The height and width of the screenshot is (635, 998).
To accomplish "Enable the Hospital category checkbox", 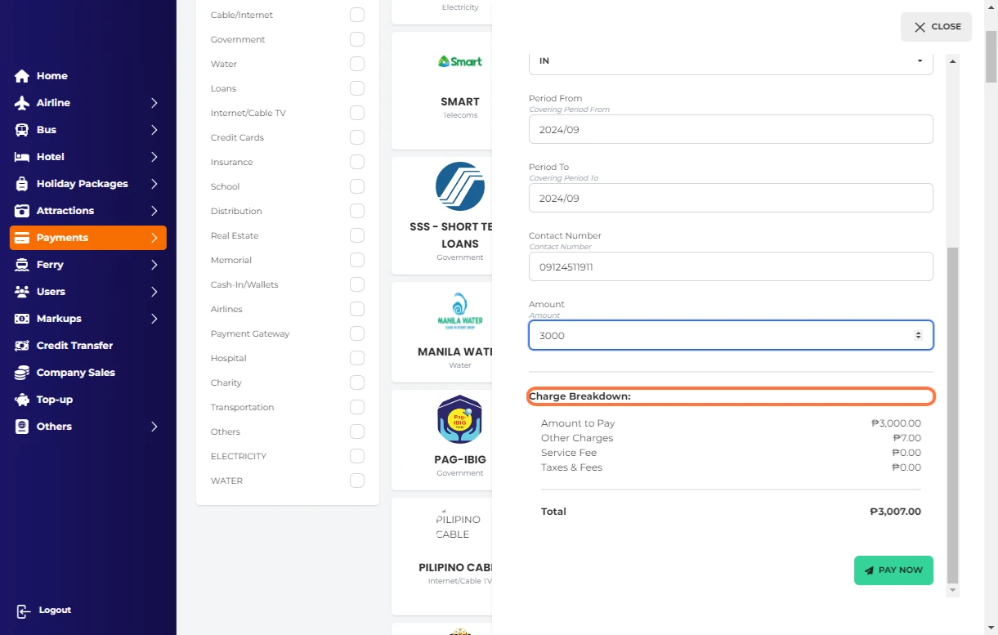I will 357,358.
